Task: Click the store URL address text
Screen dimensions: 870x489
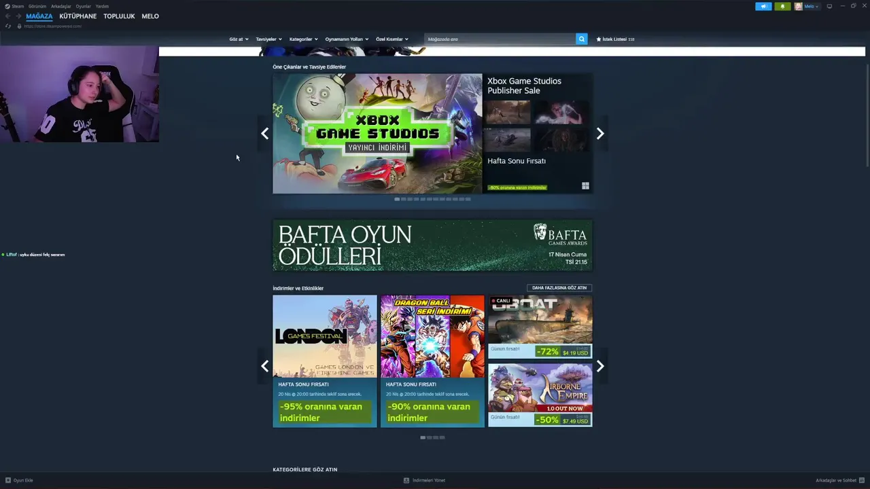Action: click(52, 26)
